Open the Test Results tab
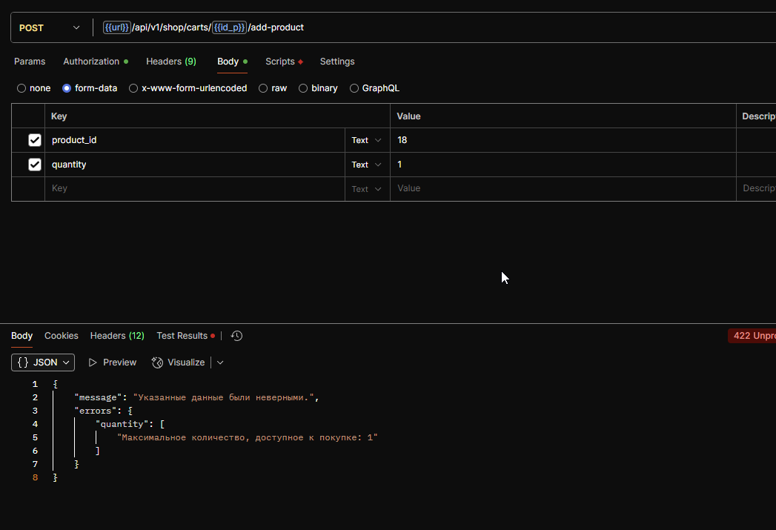This screenshot has width=776, height=530. coord(185,336)
